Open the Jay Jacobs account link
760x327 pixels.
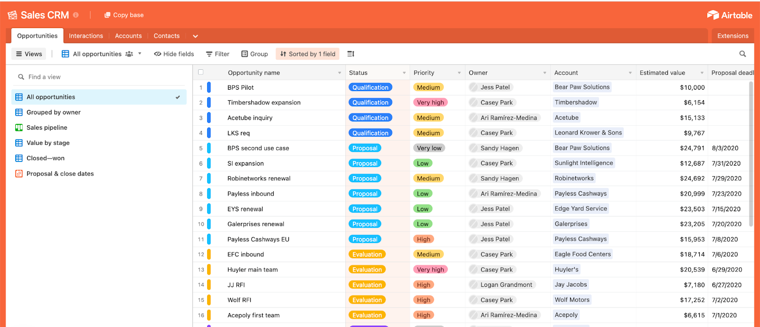coord(570,285)
